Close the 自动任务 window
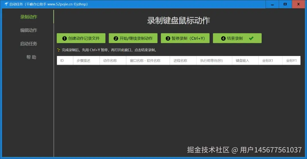The height and width of the screenshot is (159, 307). 298,4
